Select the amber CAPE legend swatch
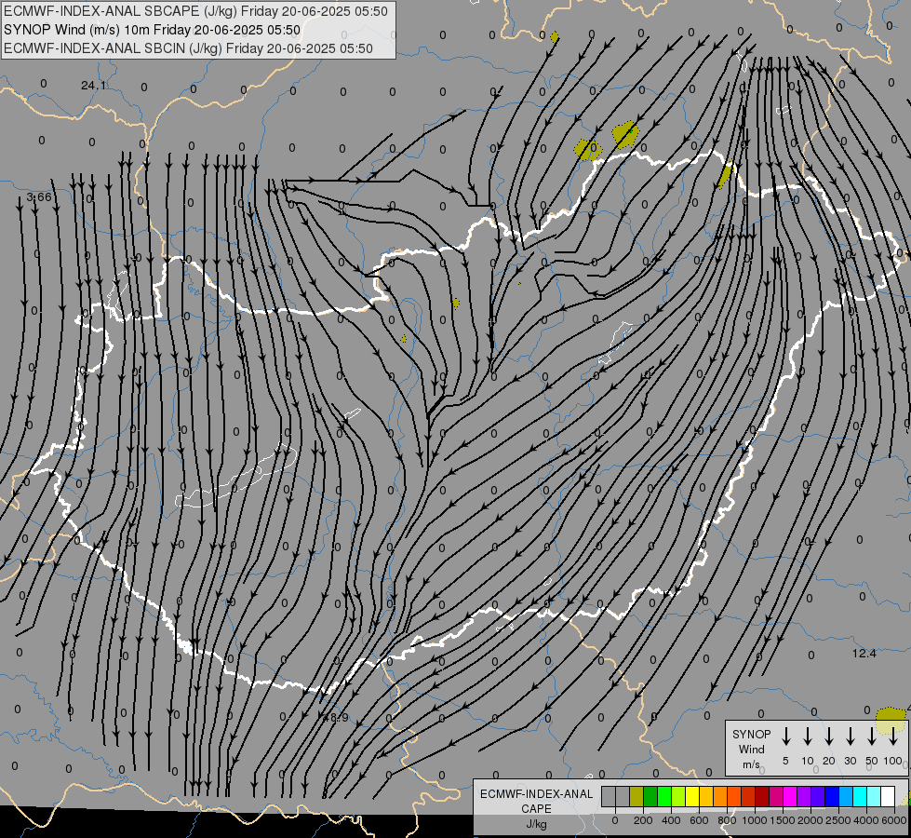The image size is (911, 838). point(706,796)
